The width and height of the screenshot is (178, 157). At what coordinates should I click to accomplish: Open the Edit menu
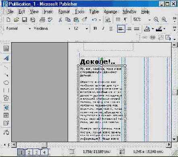(21, 12)
